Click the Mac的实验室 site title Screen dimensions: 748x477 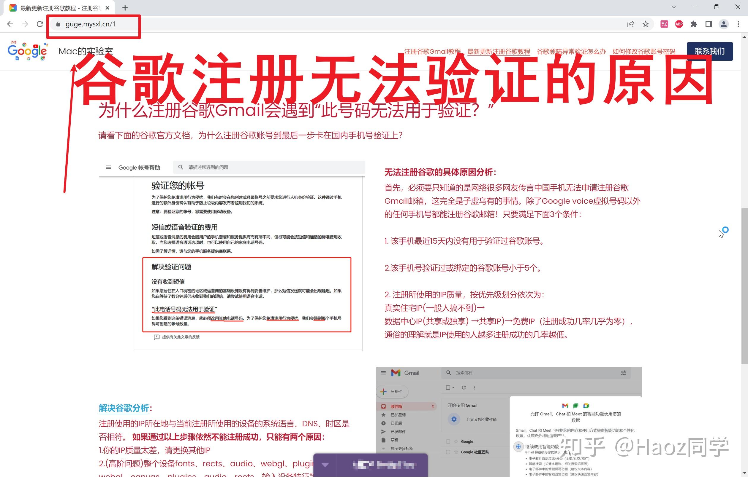pos(86,51)
